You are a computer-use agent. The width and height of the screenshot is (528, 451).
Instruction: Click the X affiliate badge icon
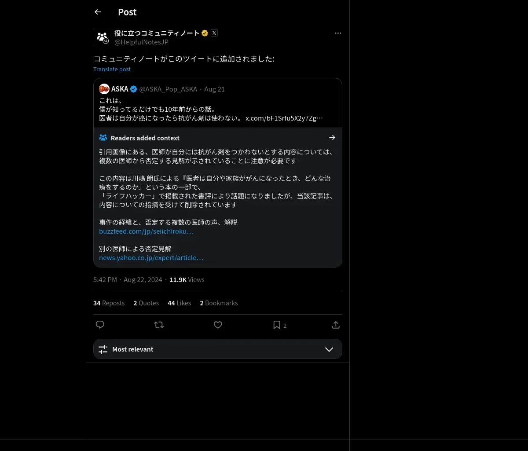[x=214, y=33]
